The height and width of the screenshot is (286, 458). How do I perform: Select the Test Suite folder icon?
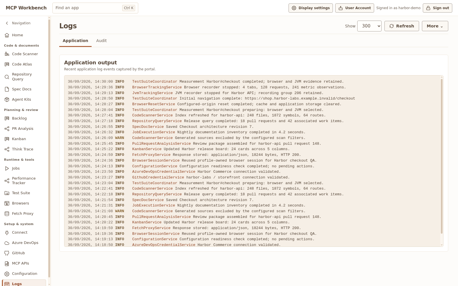7,193
